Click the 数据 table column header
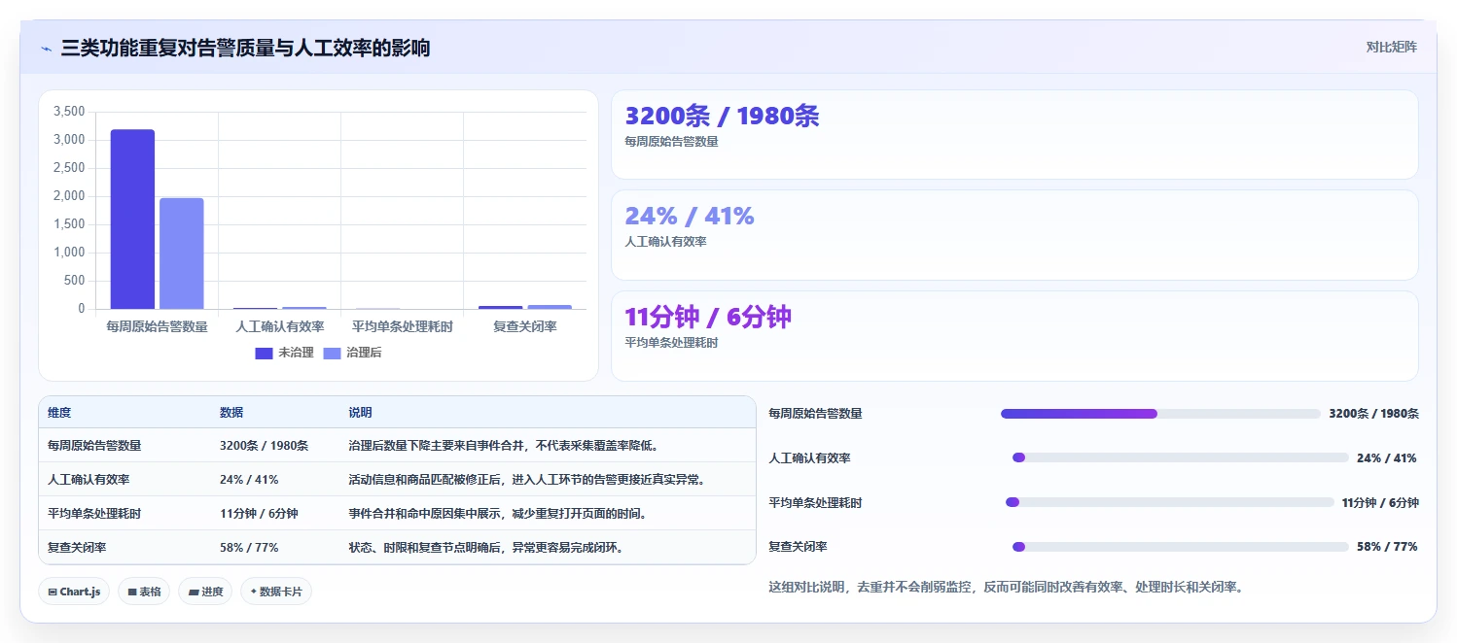Viewport: 1457px width, 643px height. click(231, 413)
